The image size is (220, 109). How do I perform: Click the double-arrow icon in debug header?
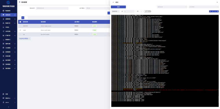tap(217, 2)
